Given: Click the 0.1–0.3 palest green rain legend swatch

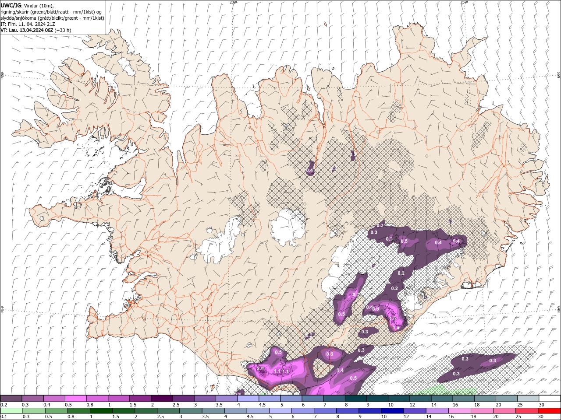Looking at the screenshot, I should 11,411.
